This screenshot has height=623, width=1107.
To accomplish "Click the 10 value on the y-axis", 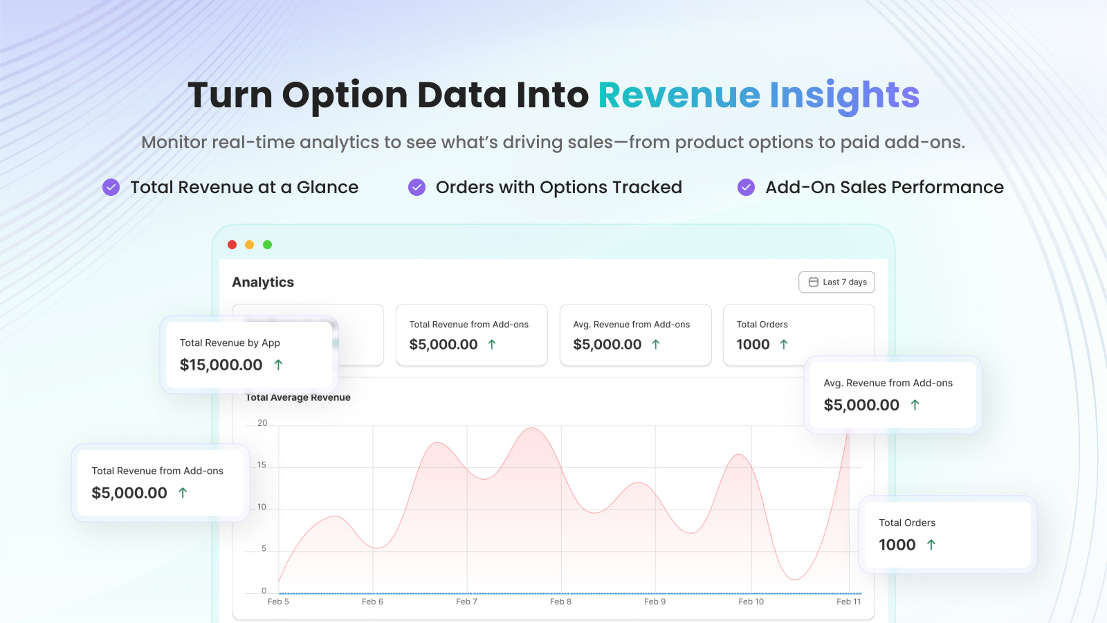I will pos(262,507).
